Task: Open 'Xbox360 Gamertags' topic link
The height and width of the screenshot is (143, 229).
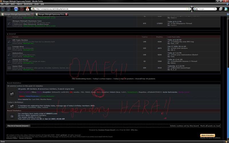Action: click(x=181, y=68)
